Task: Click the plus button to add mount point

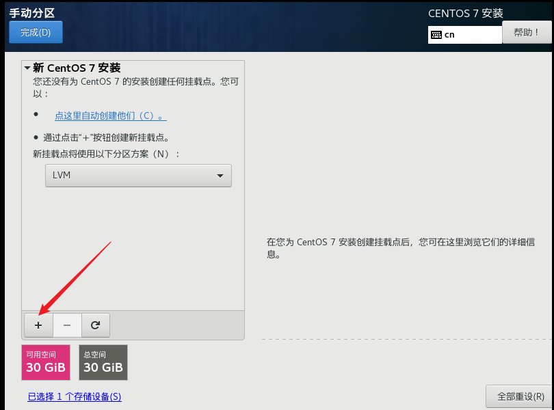Action: click(38, 325)
